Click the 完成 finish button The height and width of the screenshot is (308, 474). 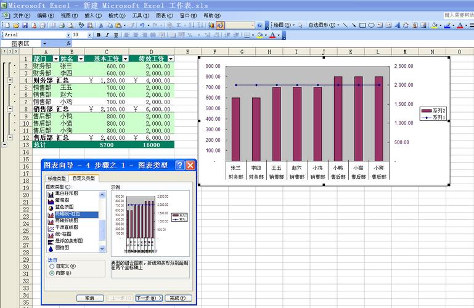pyautogui.click(x=178, y=298)
